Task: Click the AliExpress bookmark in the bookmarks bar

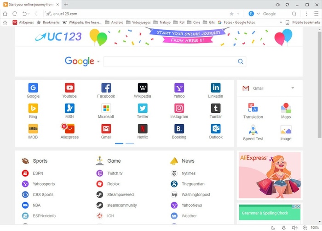Action: 23,22
